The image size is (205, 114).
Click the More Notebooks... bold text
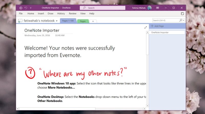61,88
